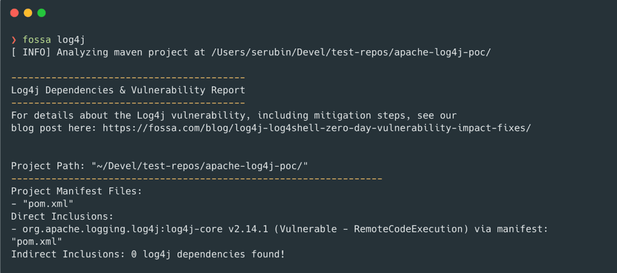This screenshot has height=273, width=617.
Task: Click the "Direct Inclusions:" label
Action: 62,216
